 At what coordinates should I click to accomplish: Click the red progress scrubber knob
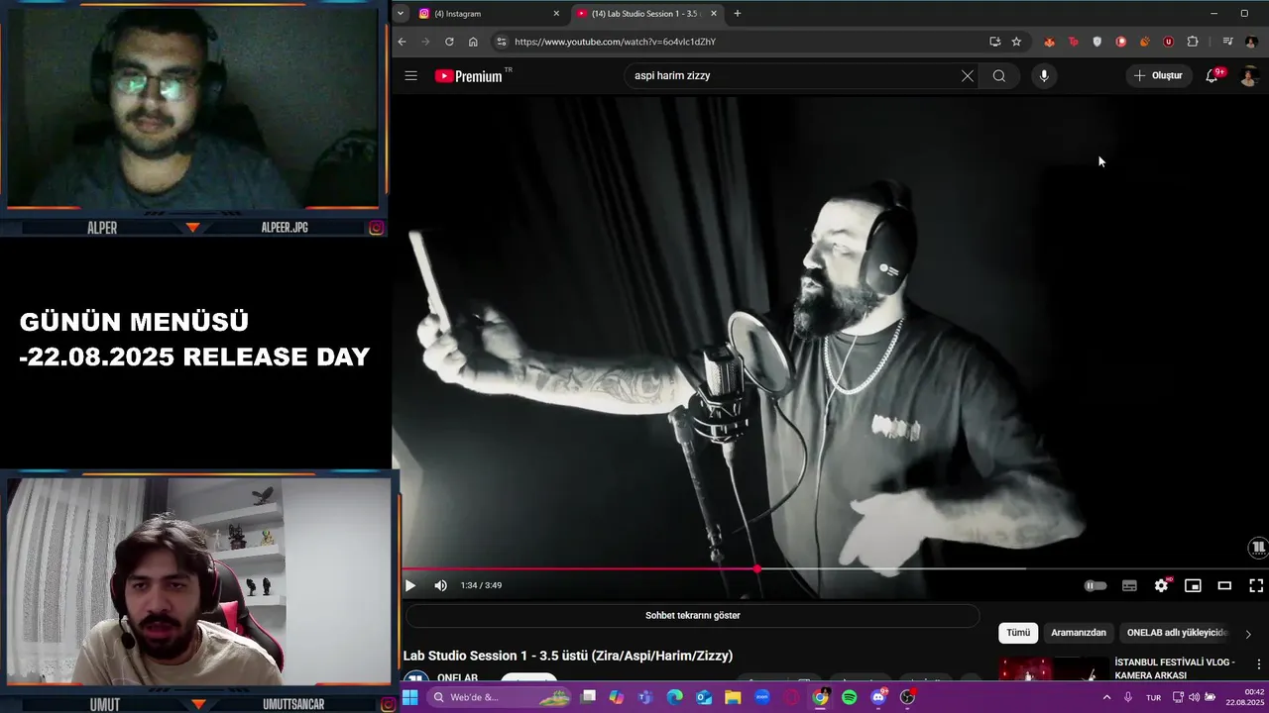(x=756, y=568)
